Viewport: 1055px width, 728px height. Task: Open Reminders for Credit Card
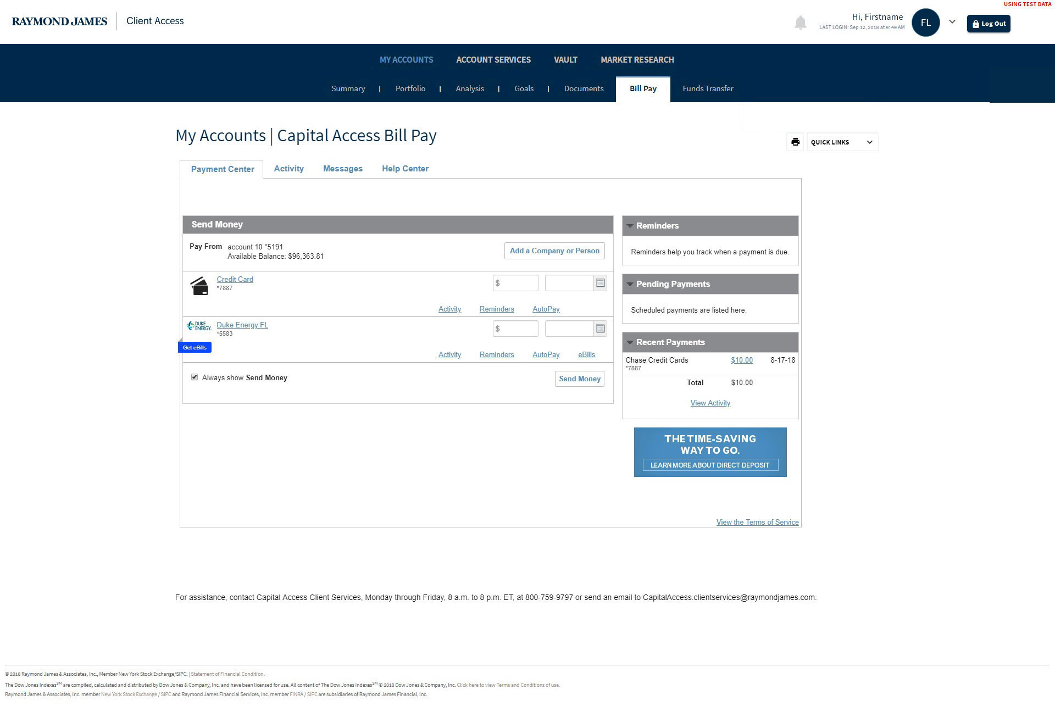click(x=497, y=309)
